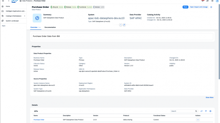Click Open Impact and Lineage button
The height and width of the screenshot is (123, 220).
point(199,7)
